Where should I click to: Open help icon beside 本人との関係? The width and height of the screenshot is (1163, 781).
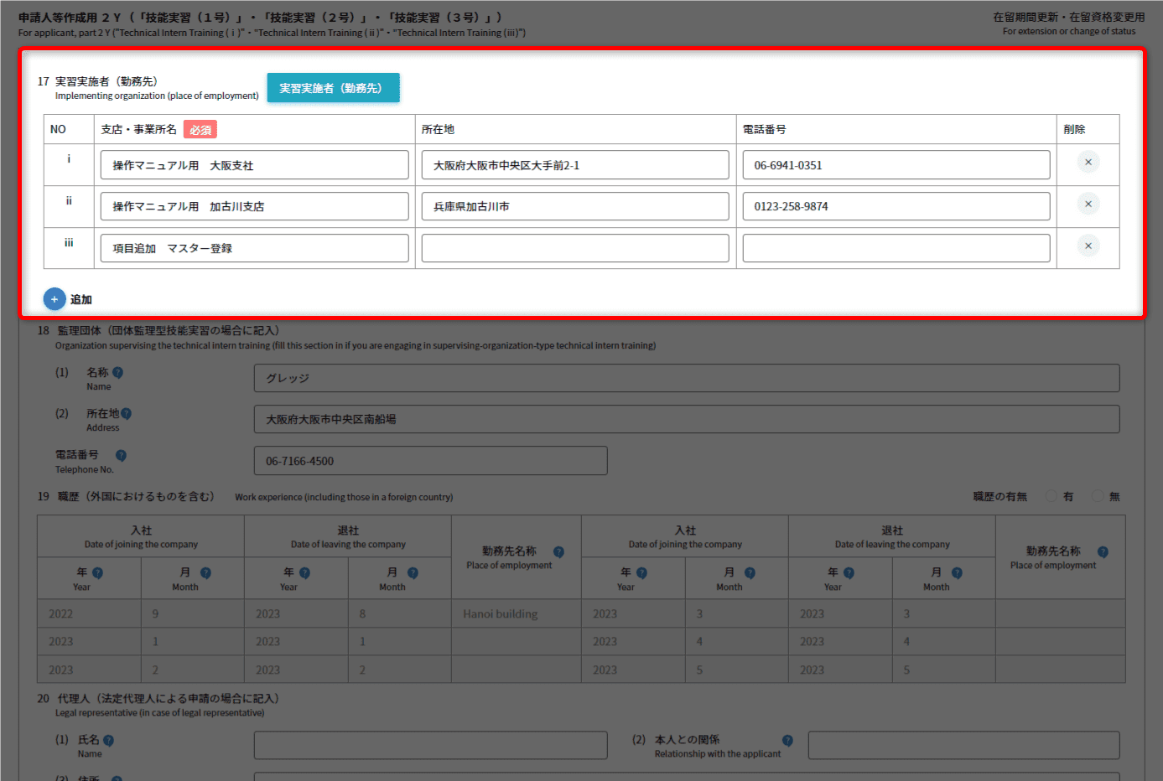787,740
